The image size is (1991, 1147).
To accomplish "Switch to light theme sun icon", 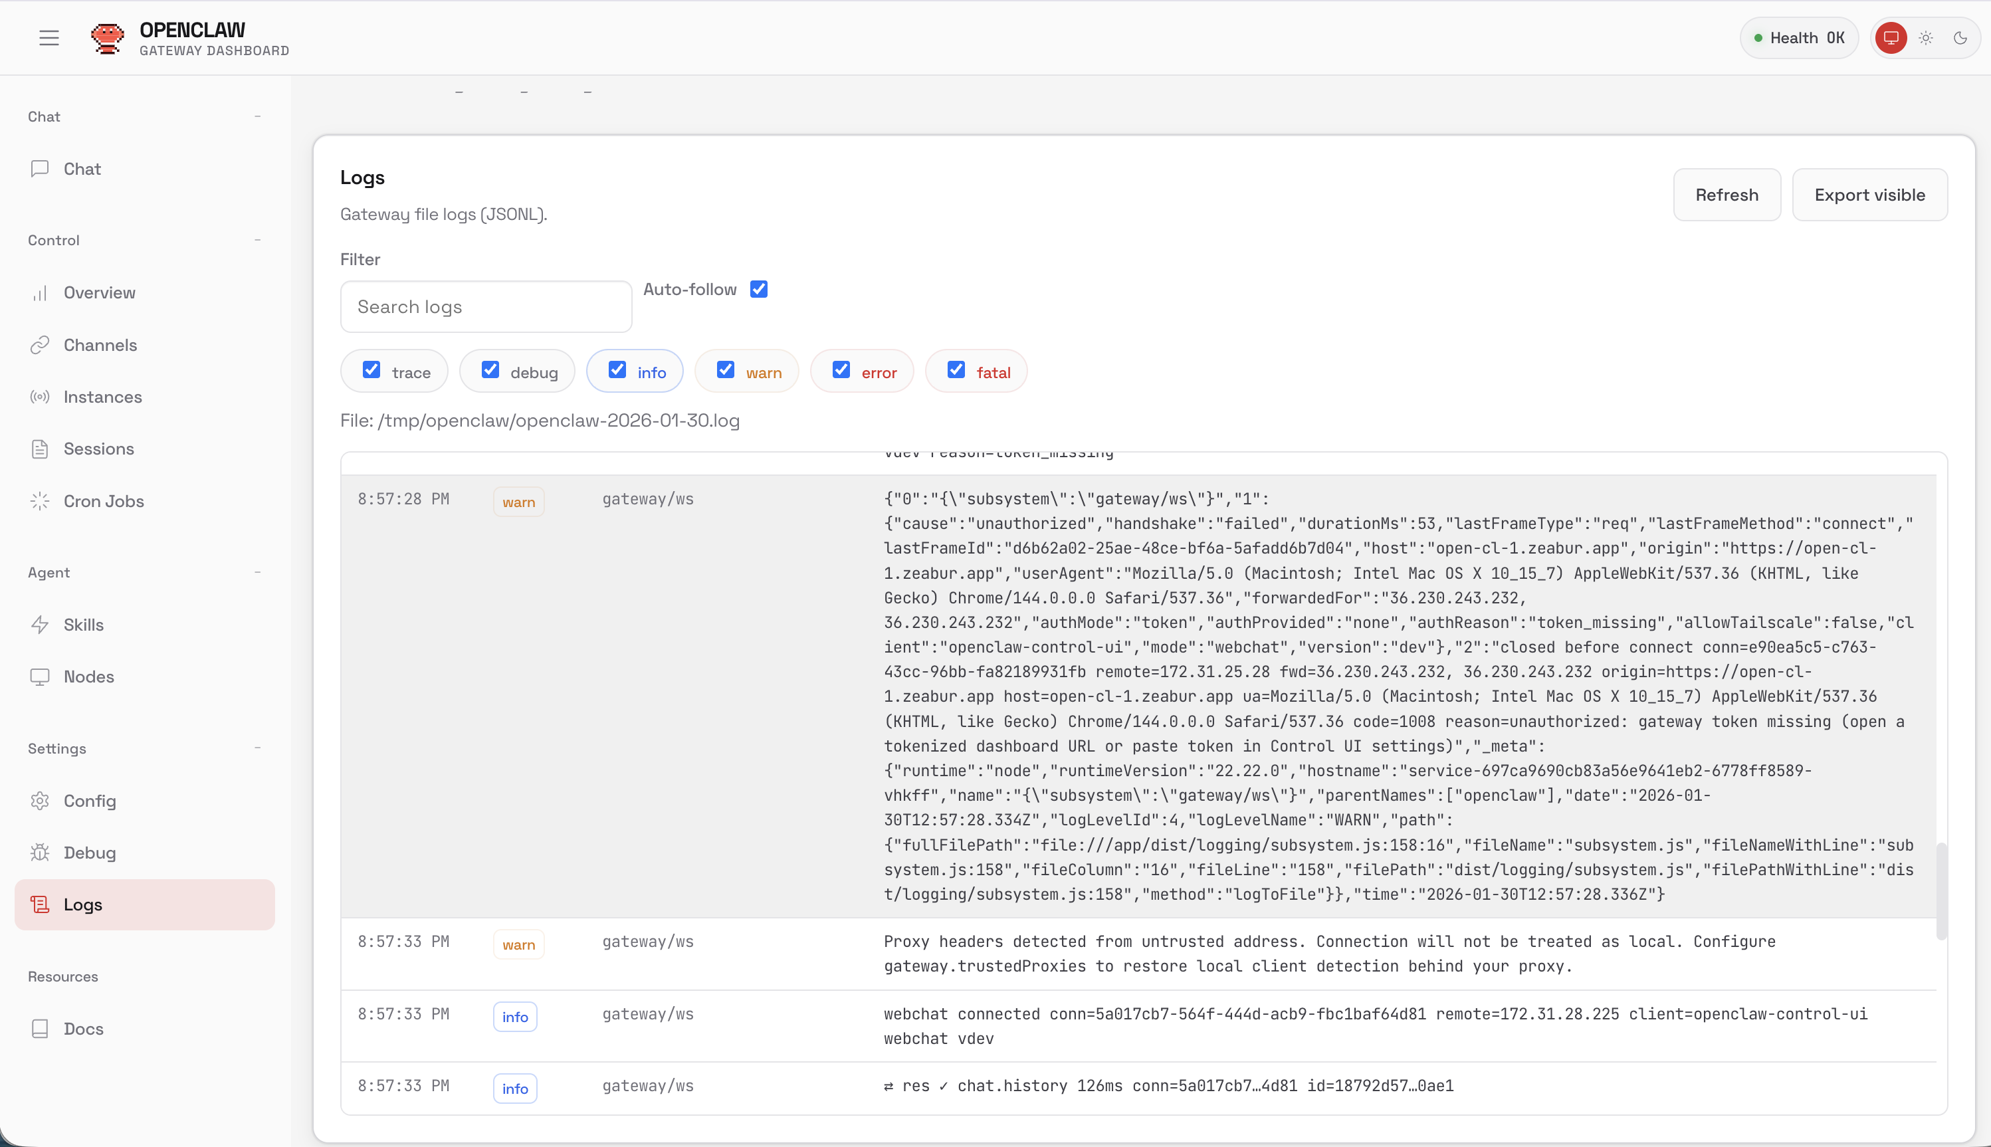I will [x=1926, y=38].
